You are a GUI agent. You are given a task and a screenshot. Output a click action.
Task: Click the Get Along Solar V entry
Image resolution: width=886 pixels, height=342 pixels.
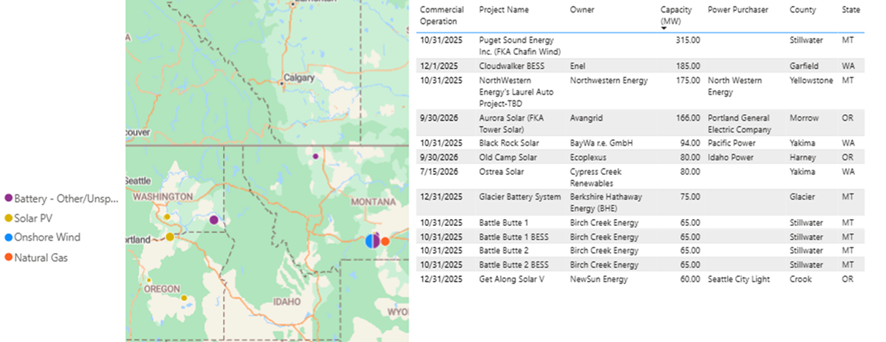pyautogui.click(x=512, y=279)
